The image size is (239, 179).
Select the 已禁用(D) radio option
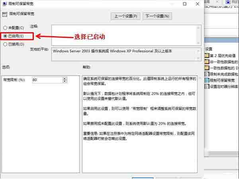pyautogui.click(x=5, y=44)
